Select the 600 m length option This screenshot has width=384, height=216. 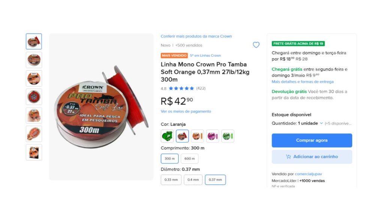pyautogui.click(x=190, y=158)
